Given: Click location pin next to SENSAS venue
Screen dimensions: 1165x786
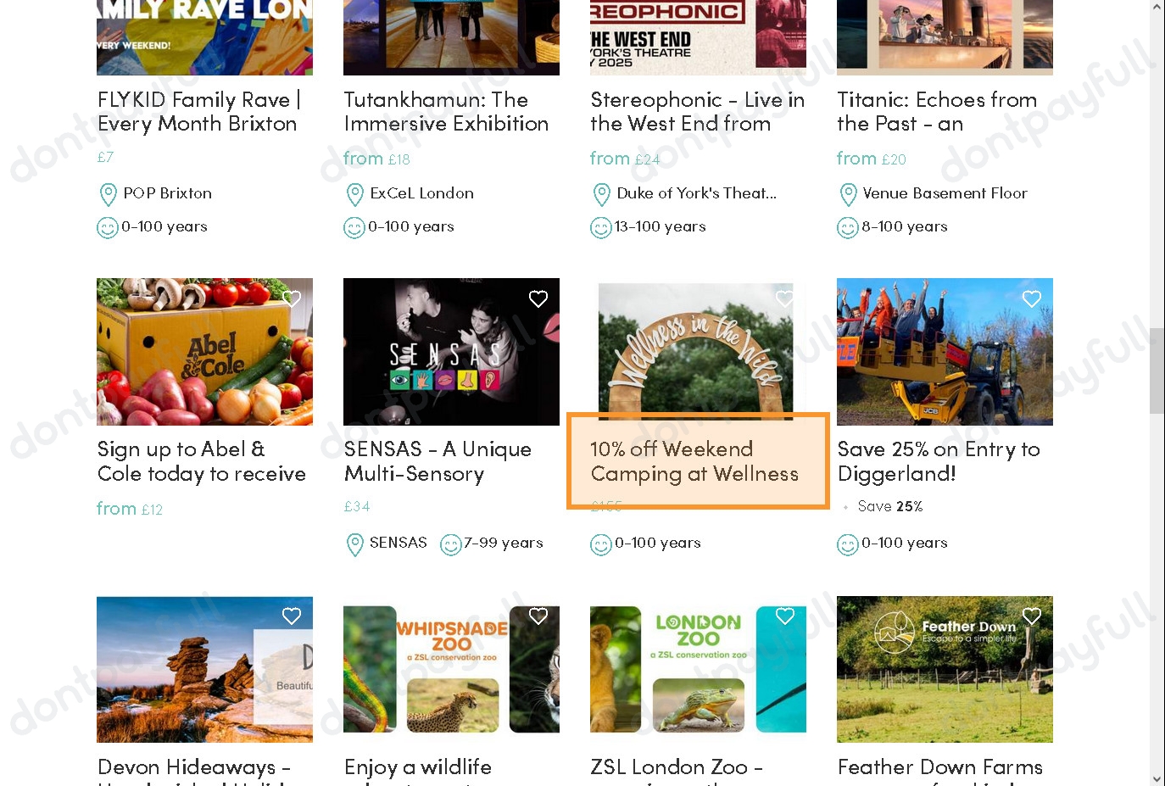Looking at the screenshot, I should (355, 544).
